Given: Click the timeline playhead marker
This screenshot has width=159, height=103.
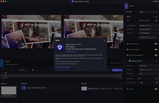Looking at the screenshot, I should click(6, 73).
